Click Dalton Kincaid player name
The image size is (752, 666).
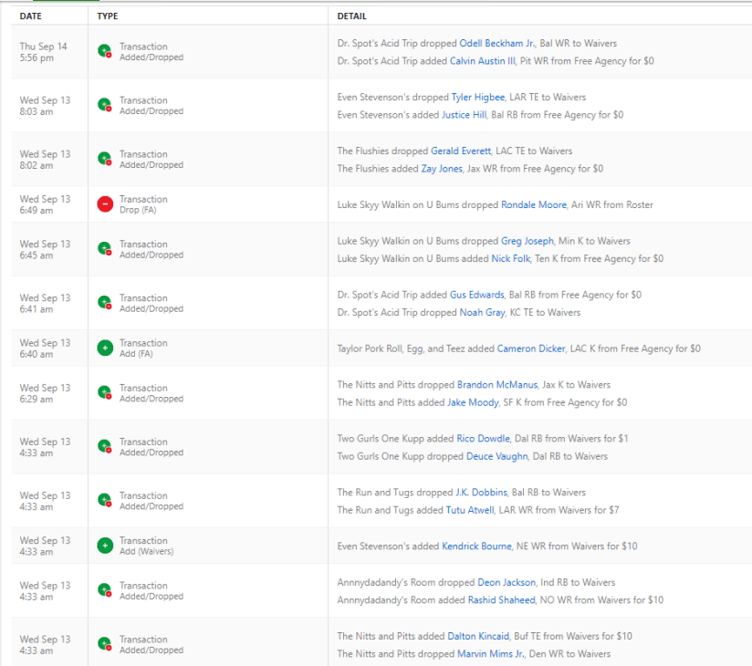pos(478,636)
